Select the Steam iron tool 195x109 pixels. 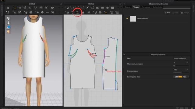(x=89, y=12)
